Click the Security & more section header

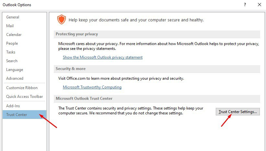pos(71,69)
